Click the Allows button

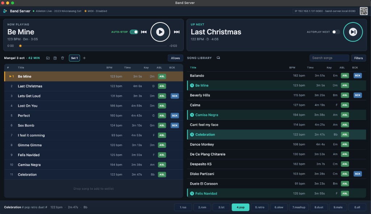click(175, 58)
